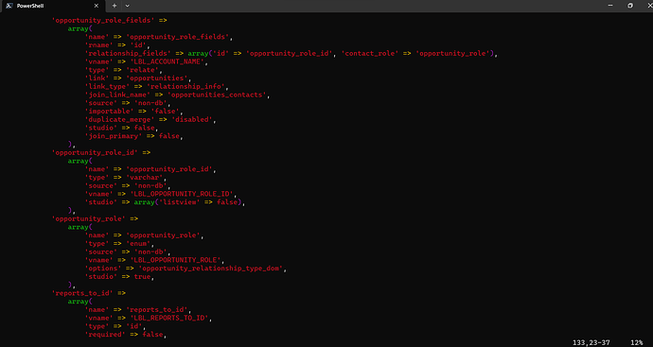Click the 'studio' => true line
This screenshot has width=653, height=347.
[x=119, y=277]
